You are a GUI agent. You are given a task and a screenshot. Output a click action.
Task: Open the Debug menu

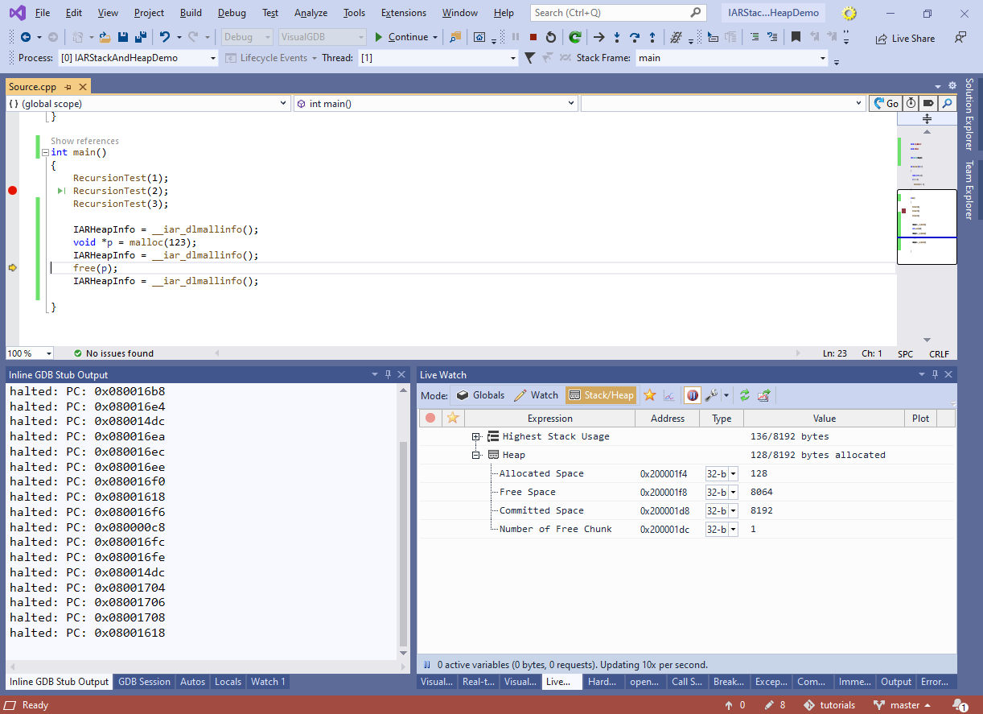232,13
